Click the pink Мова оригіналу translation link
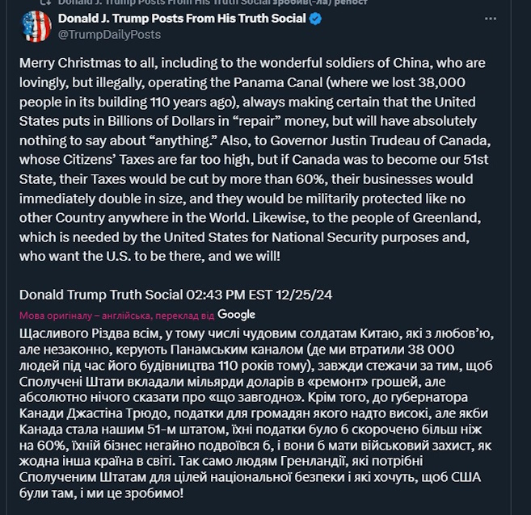The height and width of the screenshot is (515, 531). click(x=117, y=316)
